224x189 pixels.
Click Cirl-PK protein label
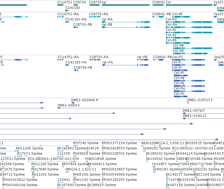click(x=179, y=94)
